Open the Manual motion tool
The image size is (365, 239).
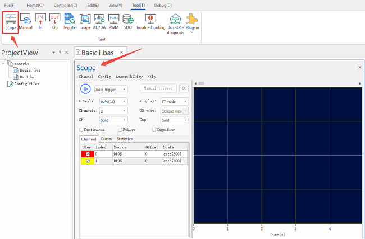pos(25,22)
